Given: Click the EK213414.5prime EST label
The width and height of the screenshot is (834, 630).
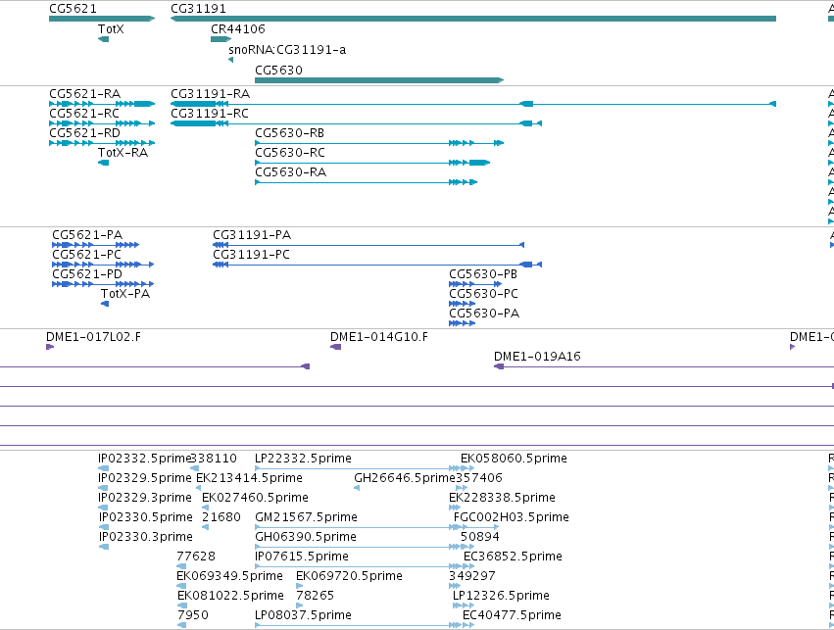Looking at the screenshot, I should point(249,478).
